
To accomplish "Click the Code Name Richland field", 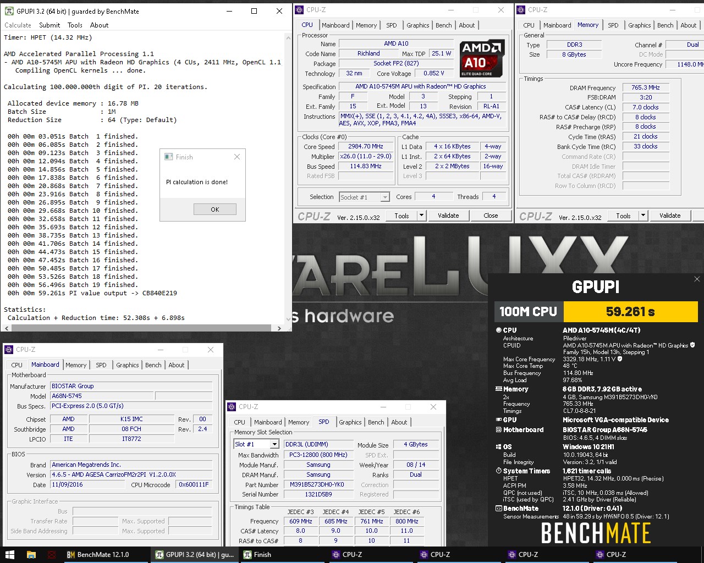I will [x=369, y=53].
